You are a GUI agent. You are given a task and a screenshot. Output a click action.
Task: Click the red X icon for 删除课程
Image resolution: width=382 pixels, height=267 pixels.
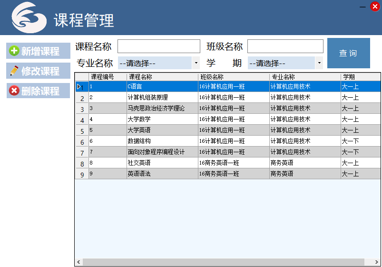click(14, 91)
